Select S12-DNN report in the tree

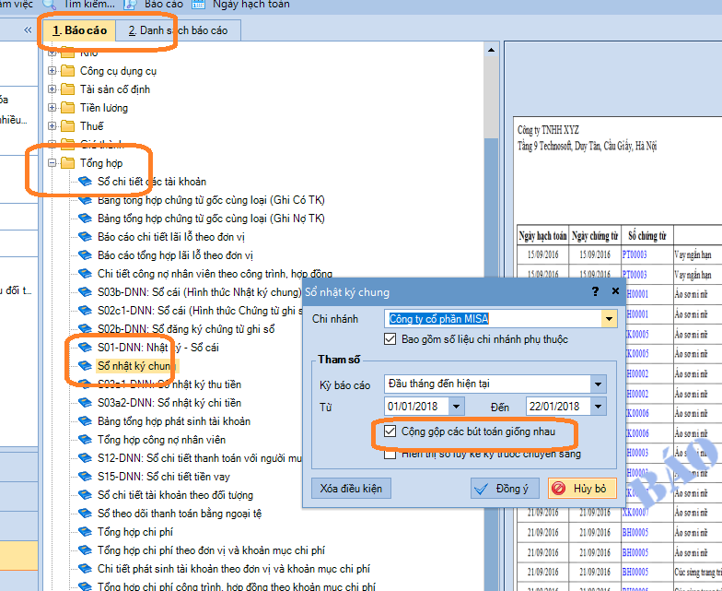pos(198,458)
